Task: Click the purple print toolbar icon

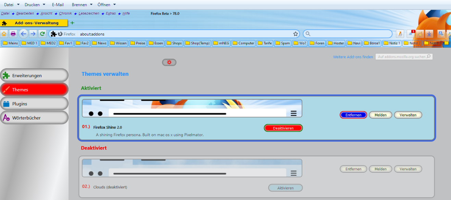Action: tap(13, 34)
